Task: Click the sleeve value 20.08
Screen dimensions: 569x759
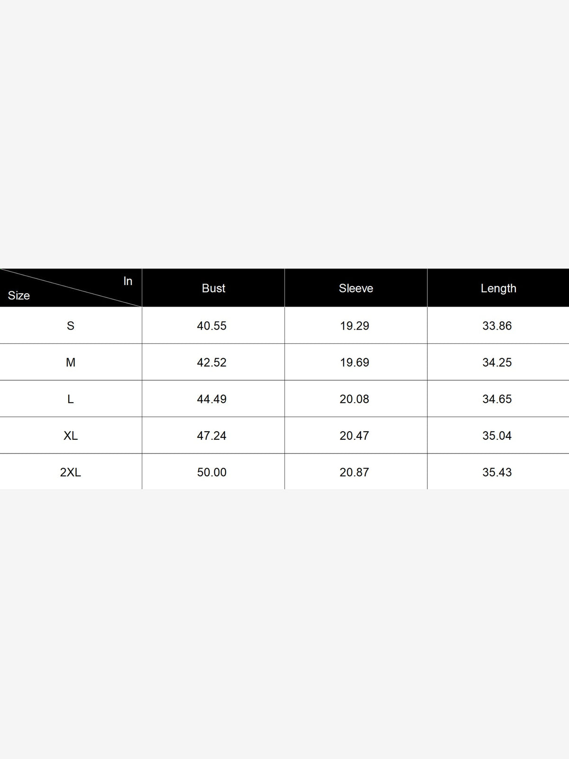Action: 355,399
